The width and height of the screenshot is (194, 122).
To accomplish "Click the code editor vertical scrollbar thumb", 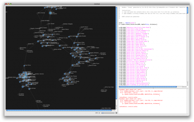I will coord(188,10).
